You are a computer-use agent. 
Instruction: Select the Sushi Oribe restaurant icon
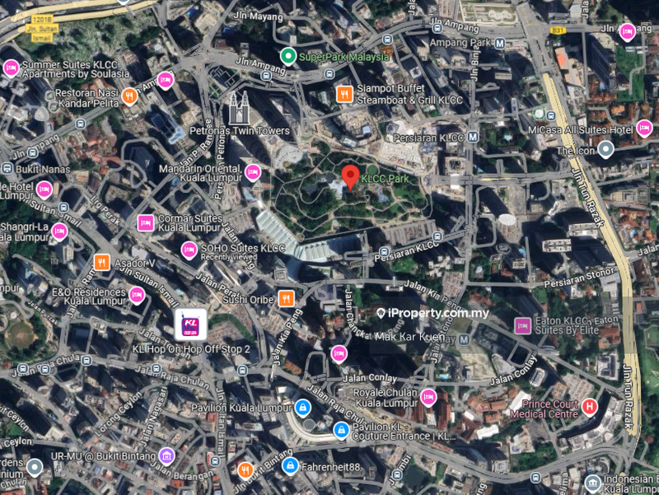(286, 299)
